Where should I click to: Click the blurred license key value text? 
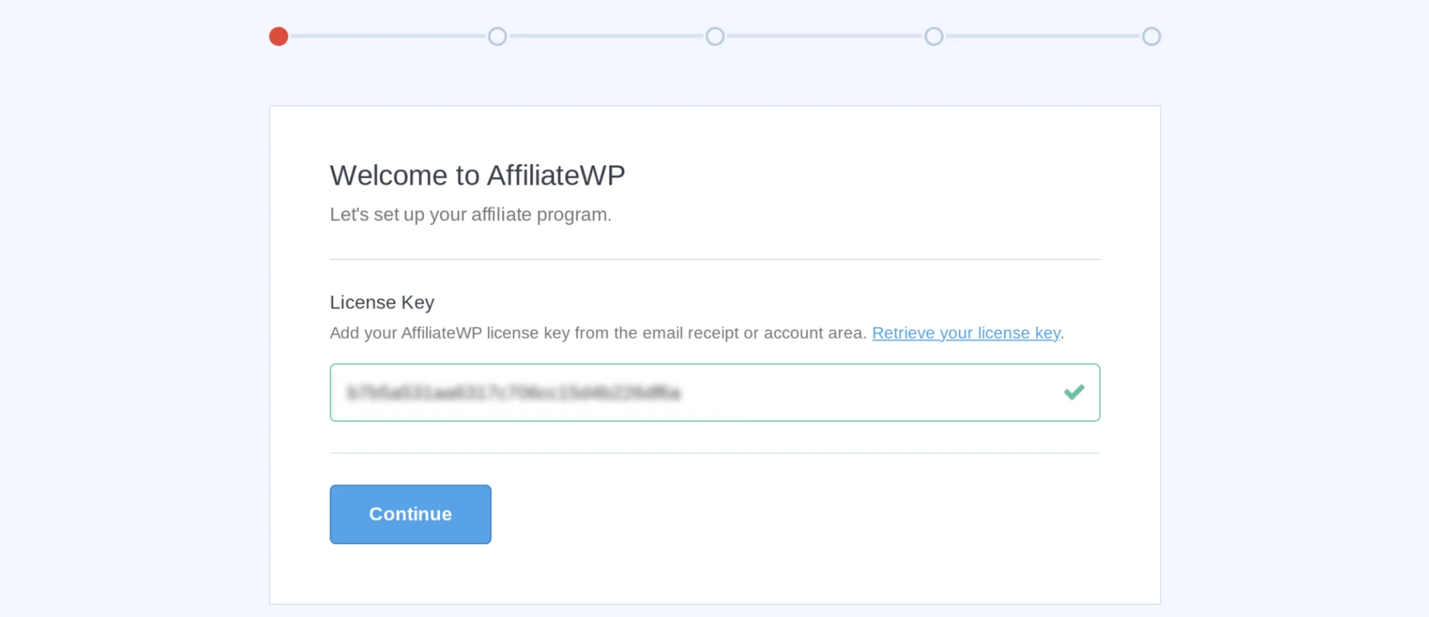click(514, 392)
